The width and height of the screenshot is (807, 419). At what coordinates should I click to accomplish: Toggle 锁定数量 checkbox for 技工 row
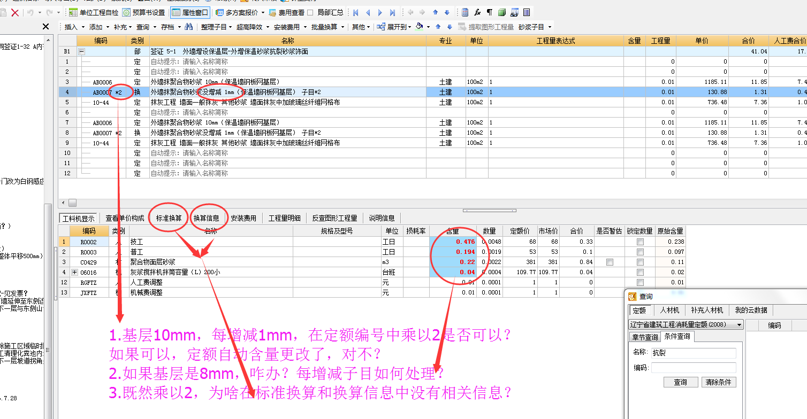640,242
